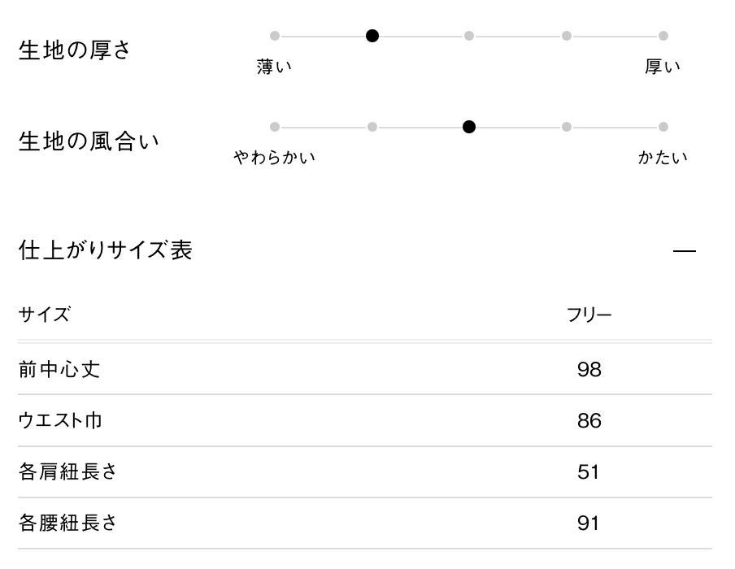The width and height of the screenshot is (735, 569).
Task: Select the rightmost dot above かたい
Action: pyautogui.click(x=663, y=127)
